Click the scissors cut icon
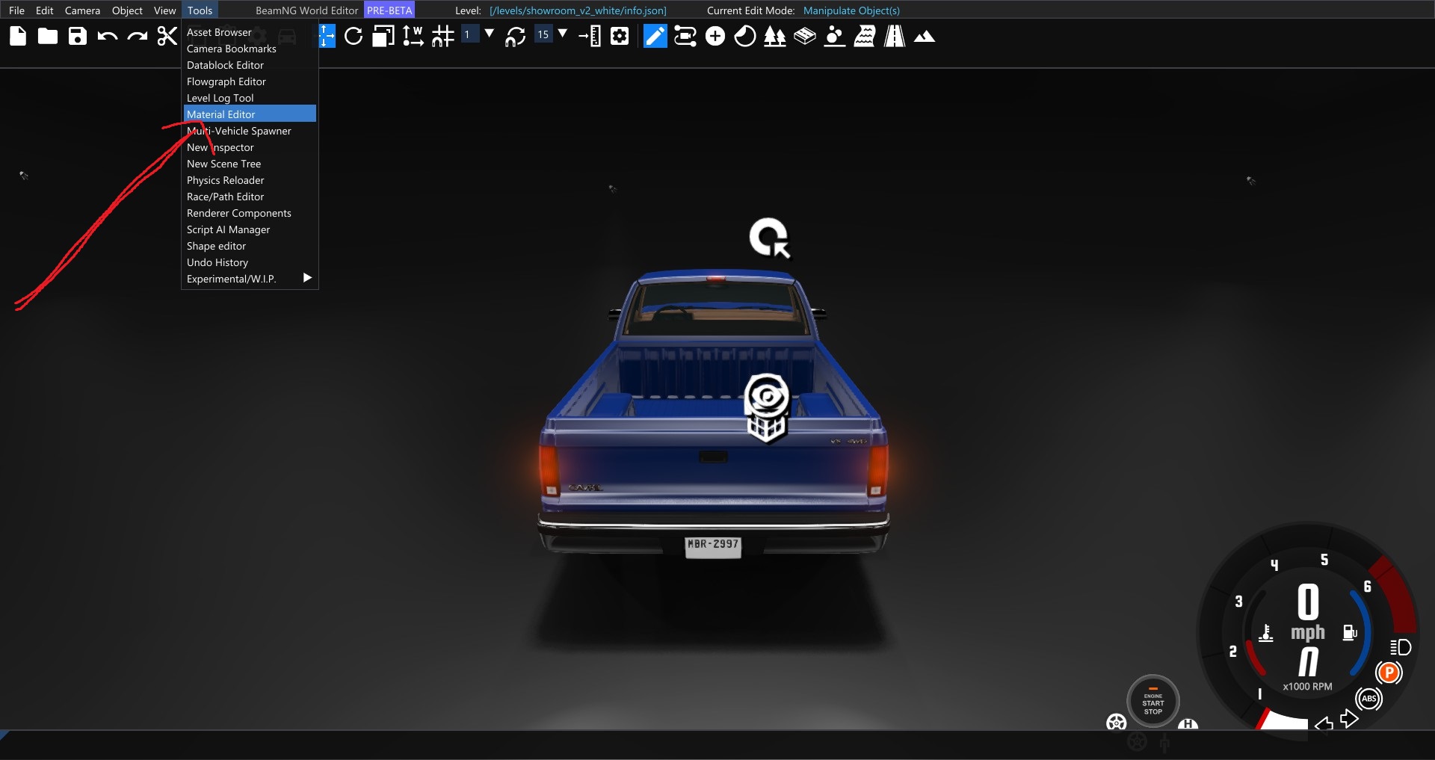Screen dimensions: 1435x760 [167, 36]
